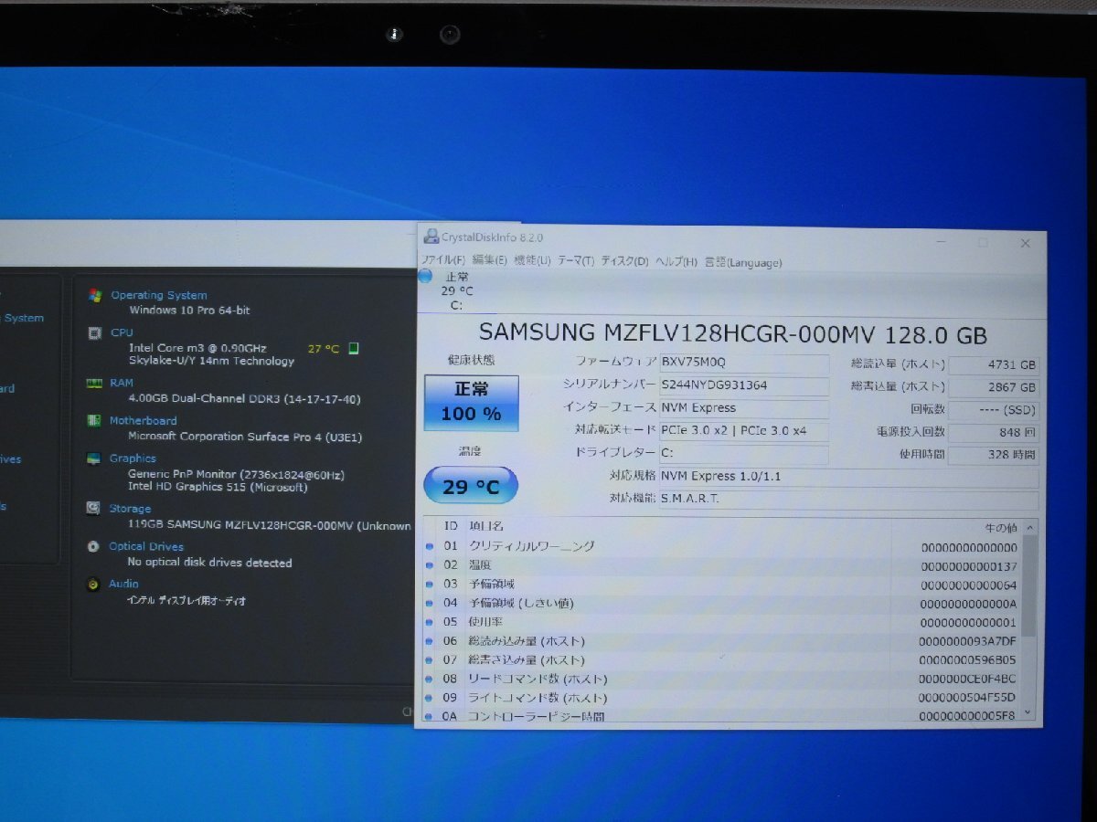Click the SMART list vertical scrollbar thumb
Viewport: 1097px width, 822px height.
point(1029,585)
